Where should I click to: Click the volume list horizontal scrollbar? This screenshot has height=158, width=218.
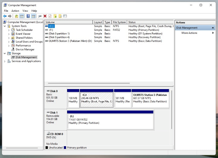89,83
